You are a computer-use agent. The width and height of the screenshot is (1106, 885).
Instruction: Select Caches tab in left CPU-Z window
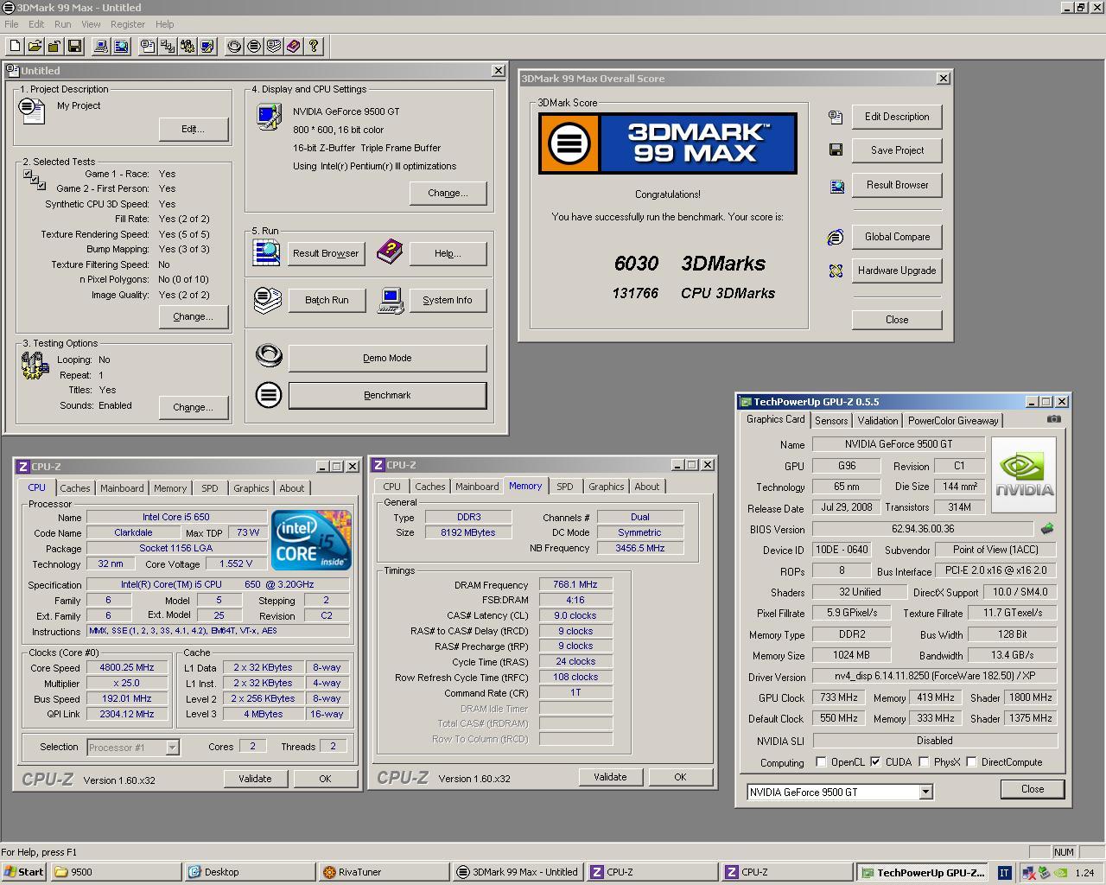(x=75, y=488)
